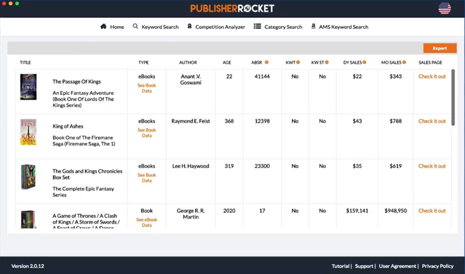Click author Anant V. Goswami

pyautogui.click(x=191, y=80)
